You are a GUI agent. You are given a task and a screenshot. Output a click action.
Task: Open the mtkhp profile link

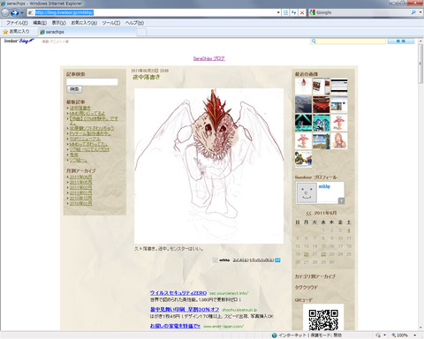coord(324,186)
